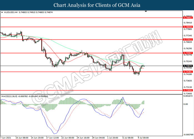Image resolution: width=194 pixels, height=139 pixels.
Task: Click the 0.77345 value on price axis
Action: tap(188, 36)
